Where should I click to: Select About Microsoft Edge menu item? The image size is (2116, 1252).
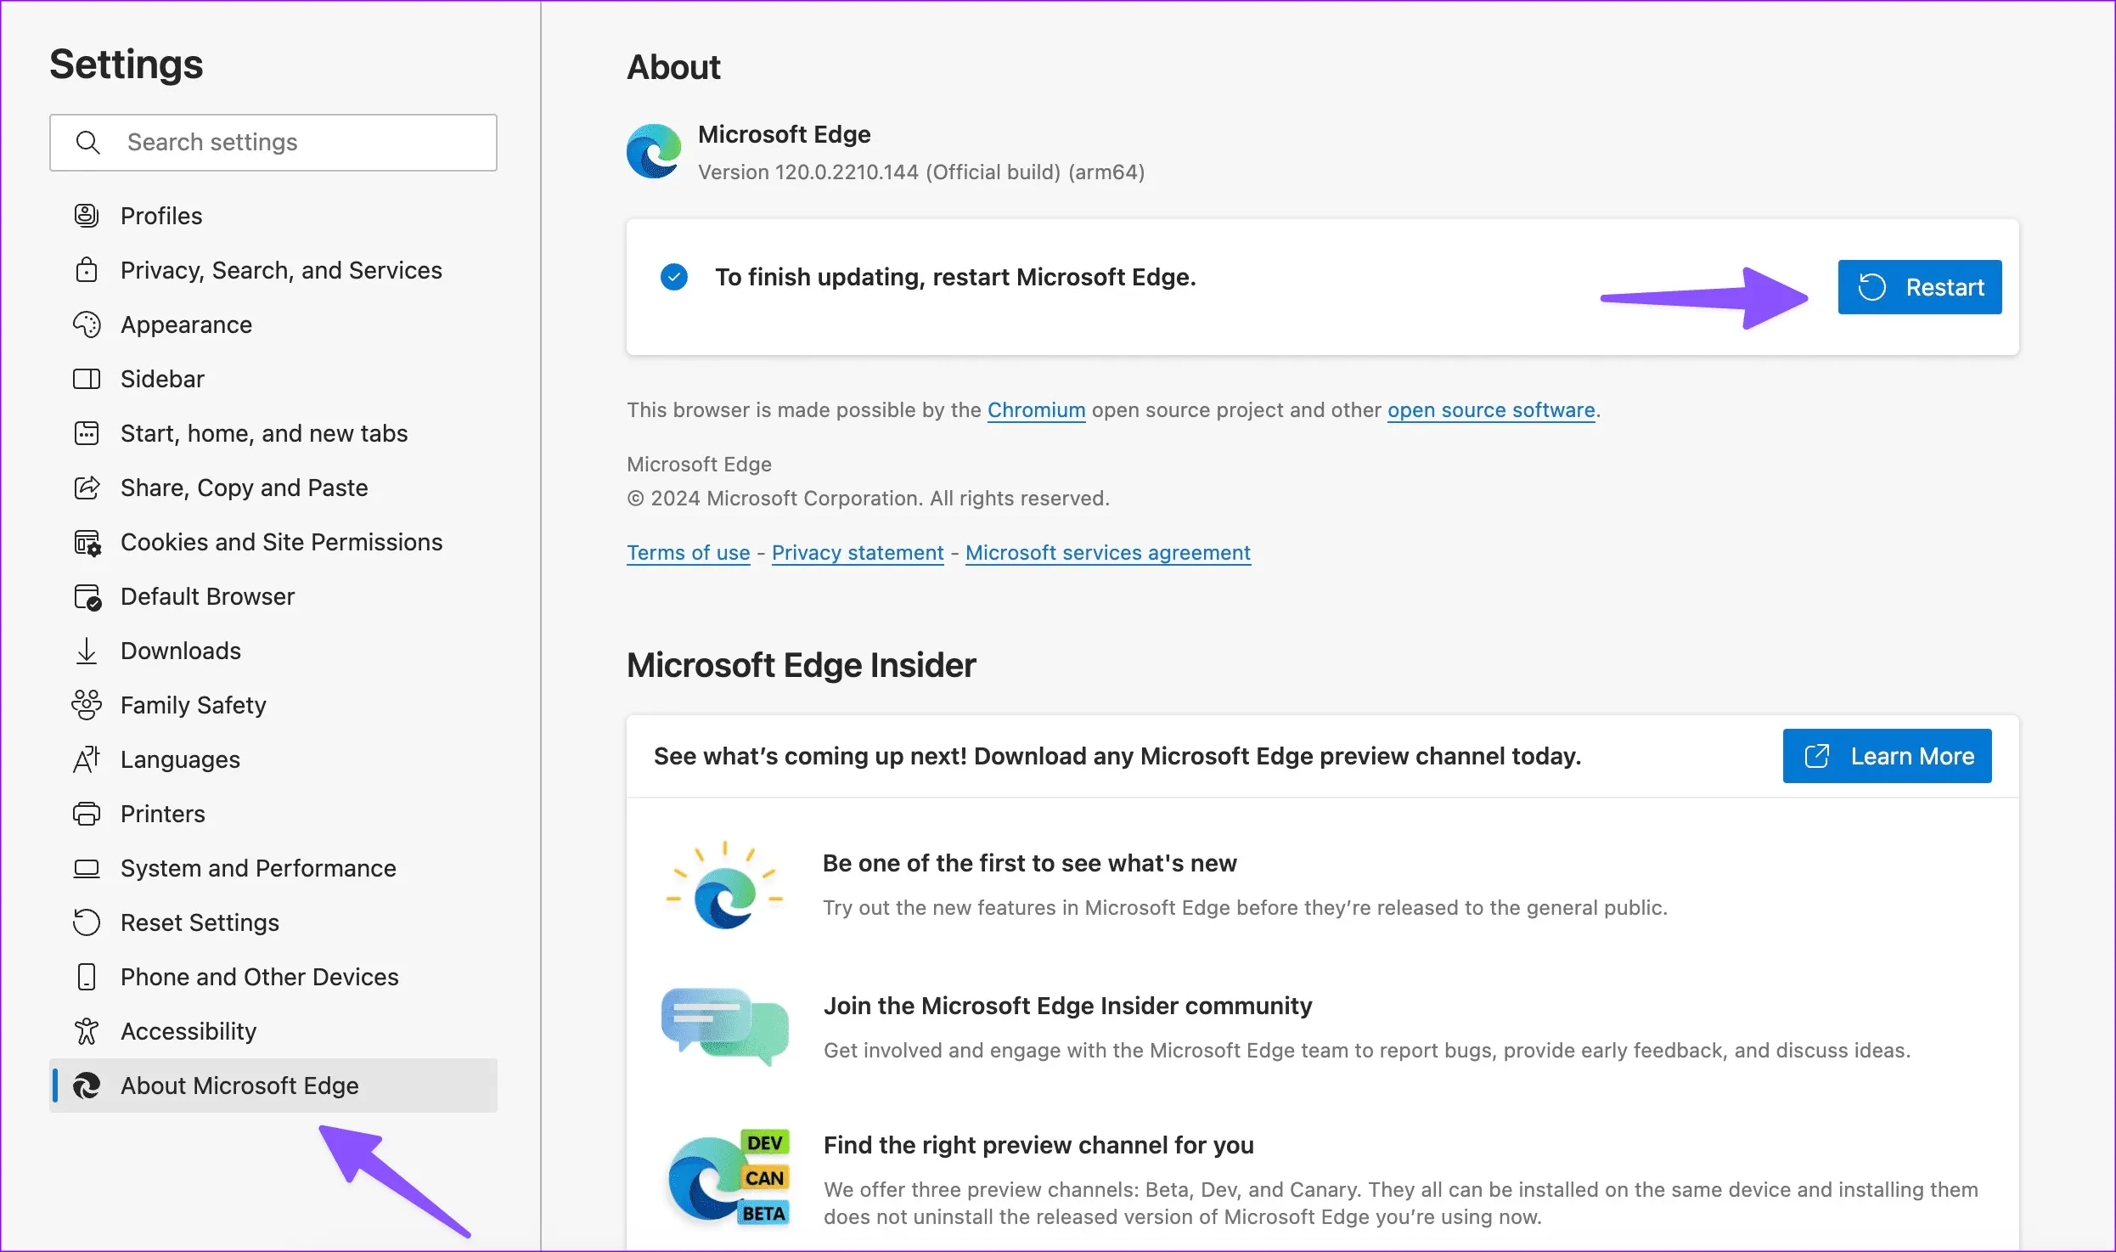(x=239, y=1086)
